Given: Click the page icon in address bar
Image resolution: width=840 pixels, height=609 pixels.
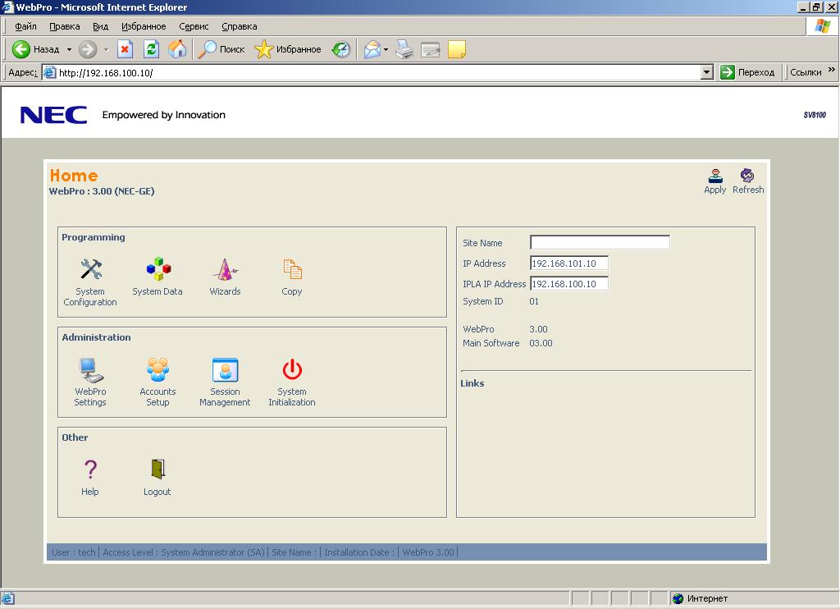Looking at the screenshot, I should (x=50, y=72).
